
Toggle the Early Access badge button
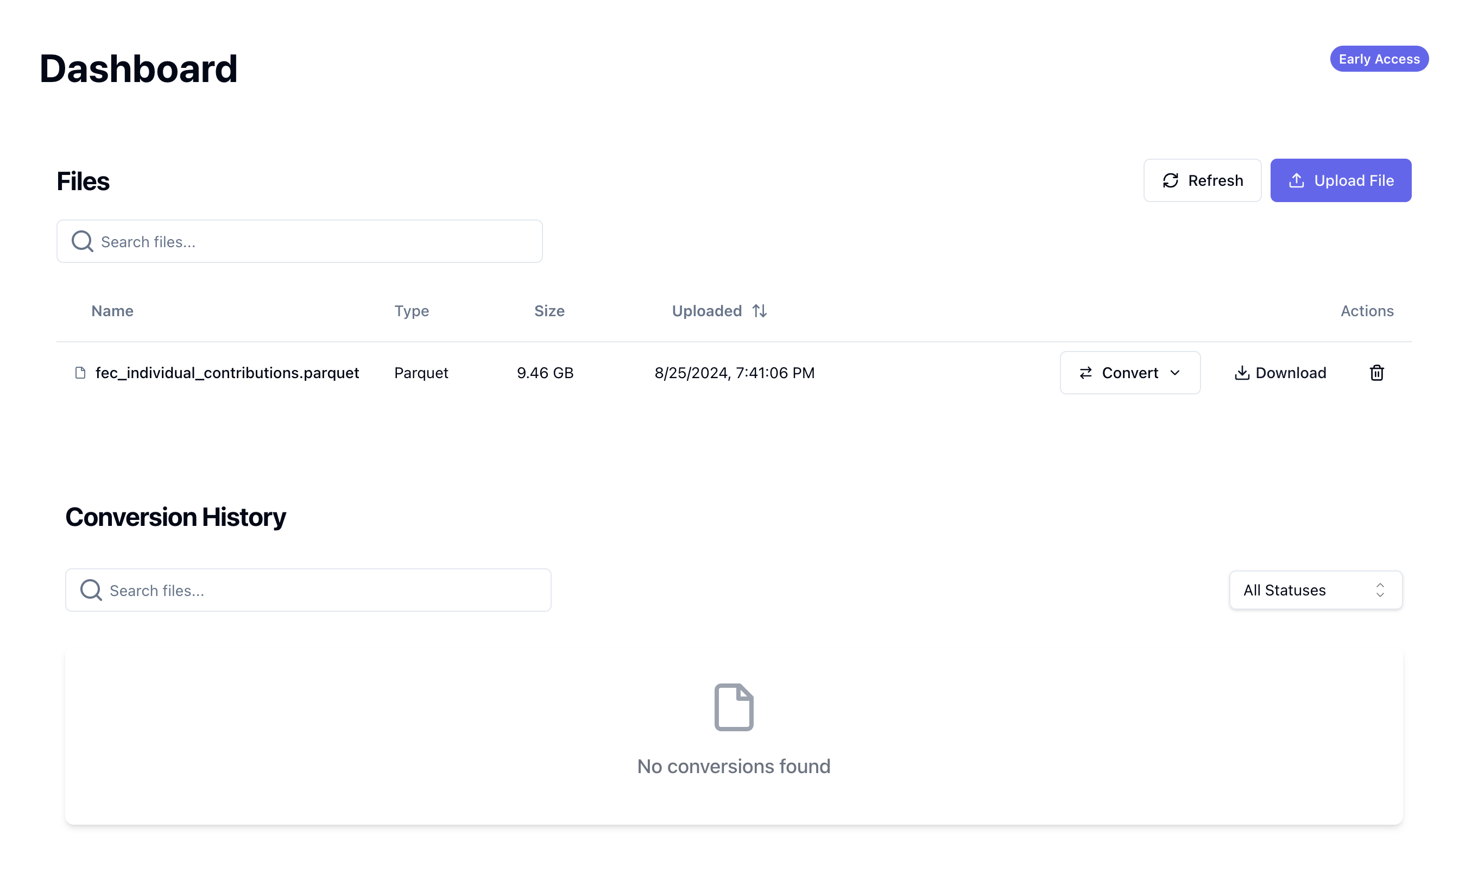(1380, 58)
